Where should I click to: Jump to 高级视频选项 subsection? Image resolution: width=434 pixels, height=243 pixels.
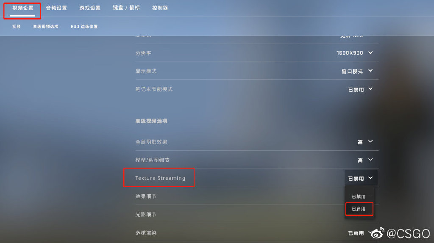pos(46,27)
